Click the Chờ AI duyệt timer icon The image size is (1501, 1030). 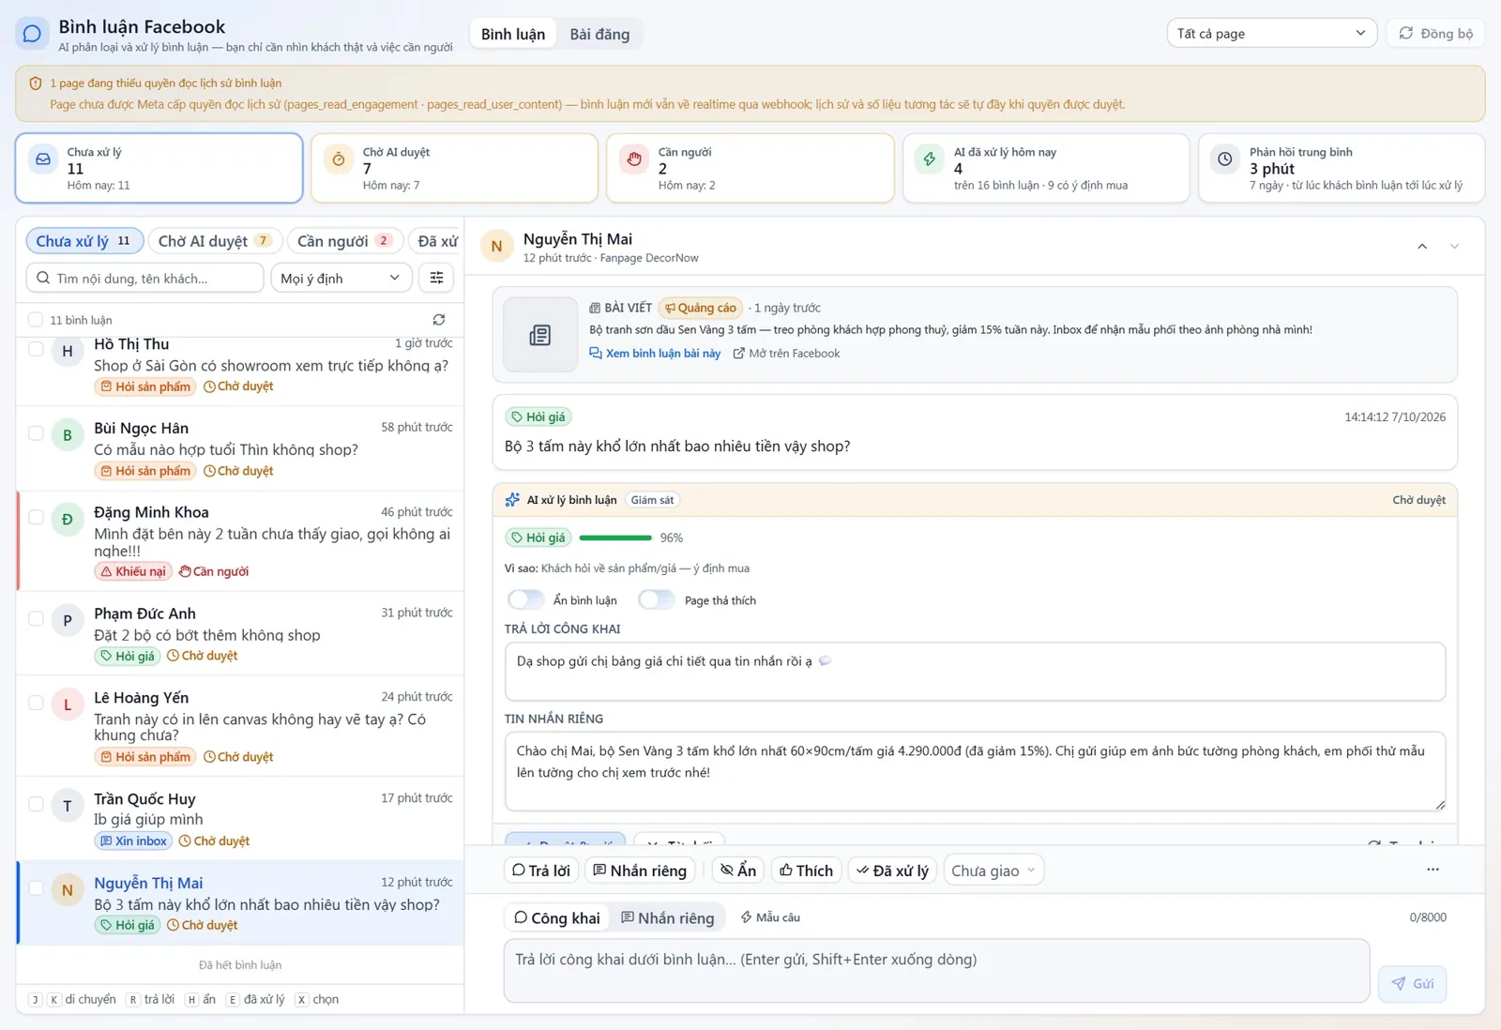[x=339, y=159]
